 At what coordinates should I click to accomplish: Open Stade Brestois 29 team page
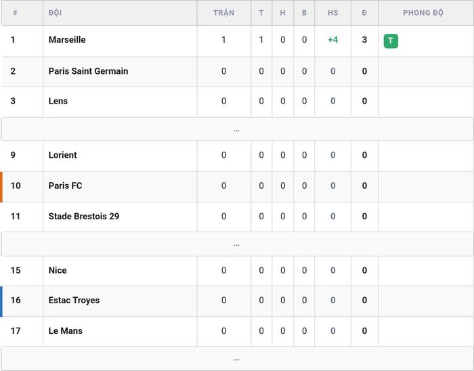[84, 217]
